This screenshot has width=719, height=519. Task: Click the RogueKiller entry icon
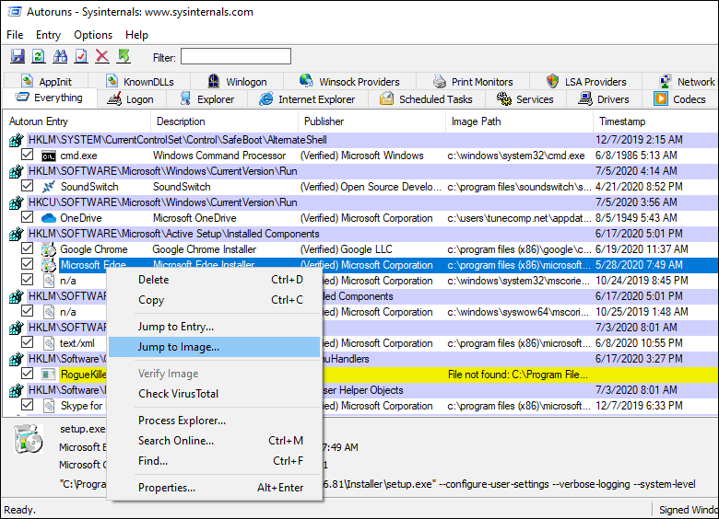coord(49,375)
